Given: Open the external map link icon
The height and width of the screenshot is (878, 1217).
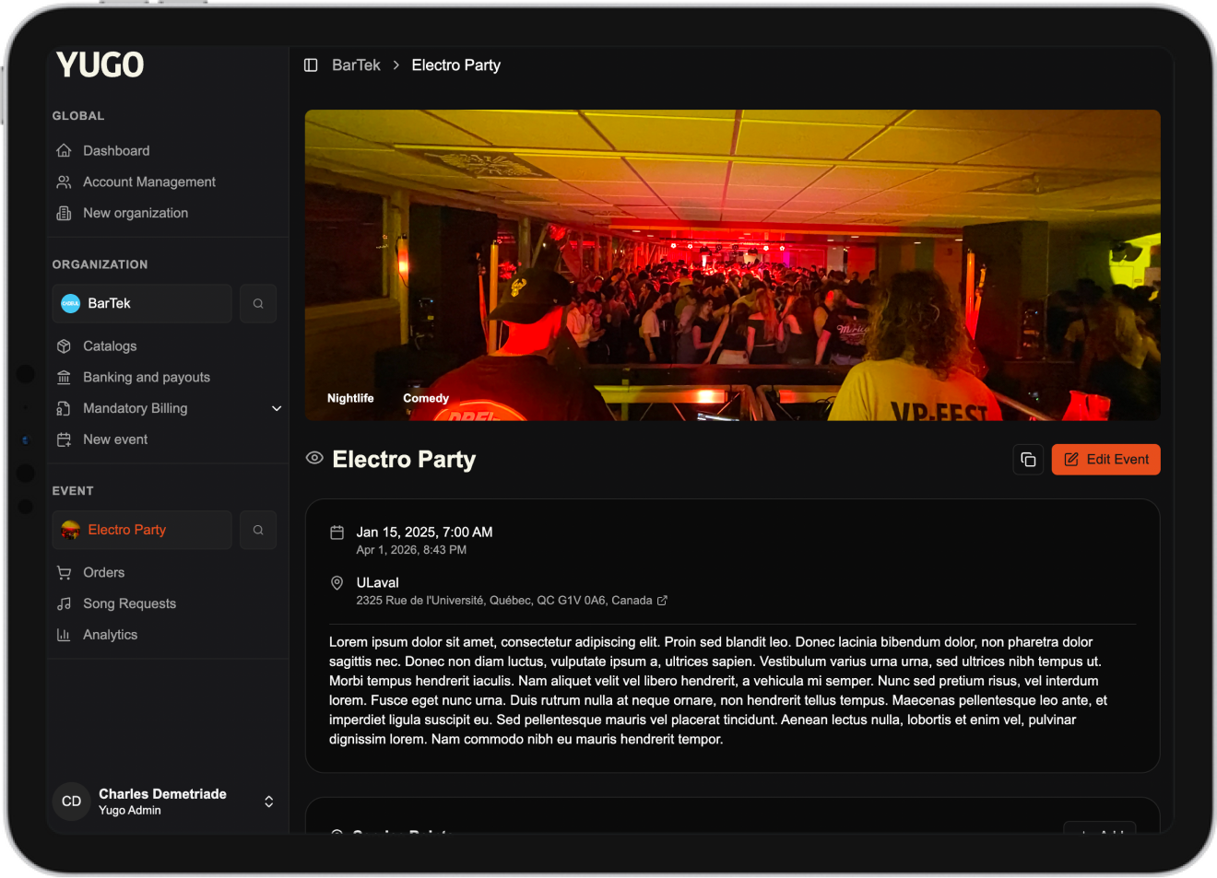Looking at the screenshot, I should (662, 601).
